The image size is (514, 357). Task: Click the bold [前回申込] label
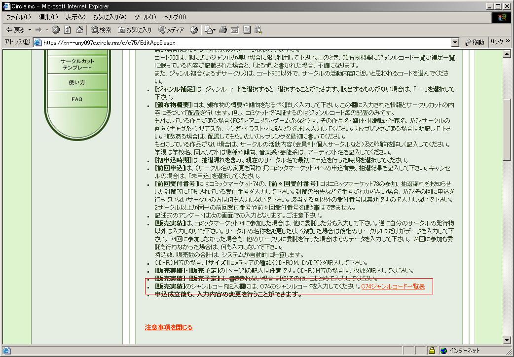[170, 168]
